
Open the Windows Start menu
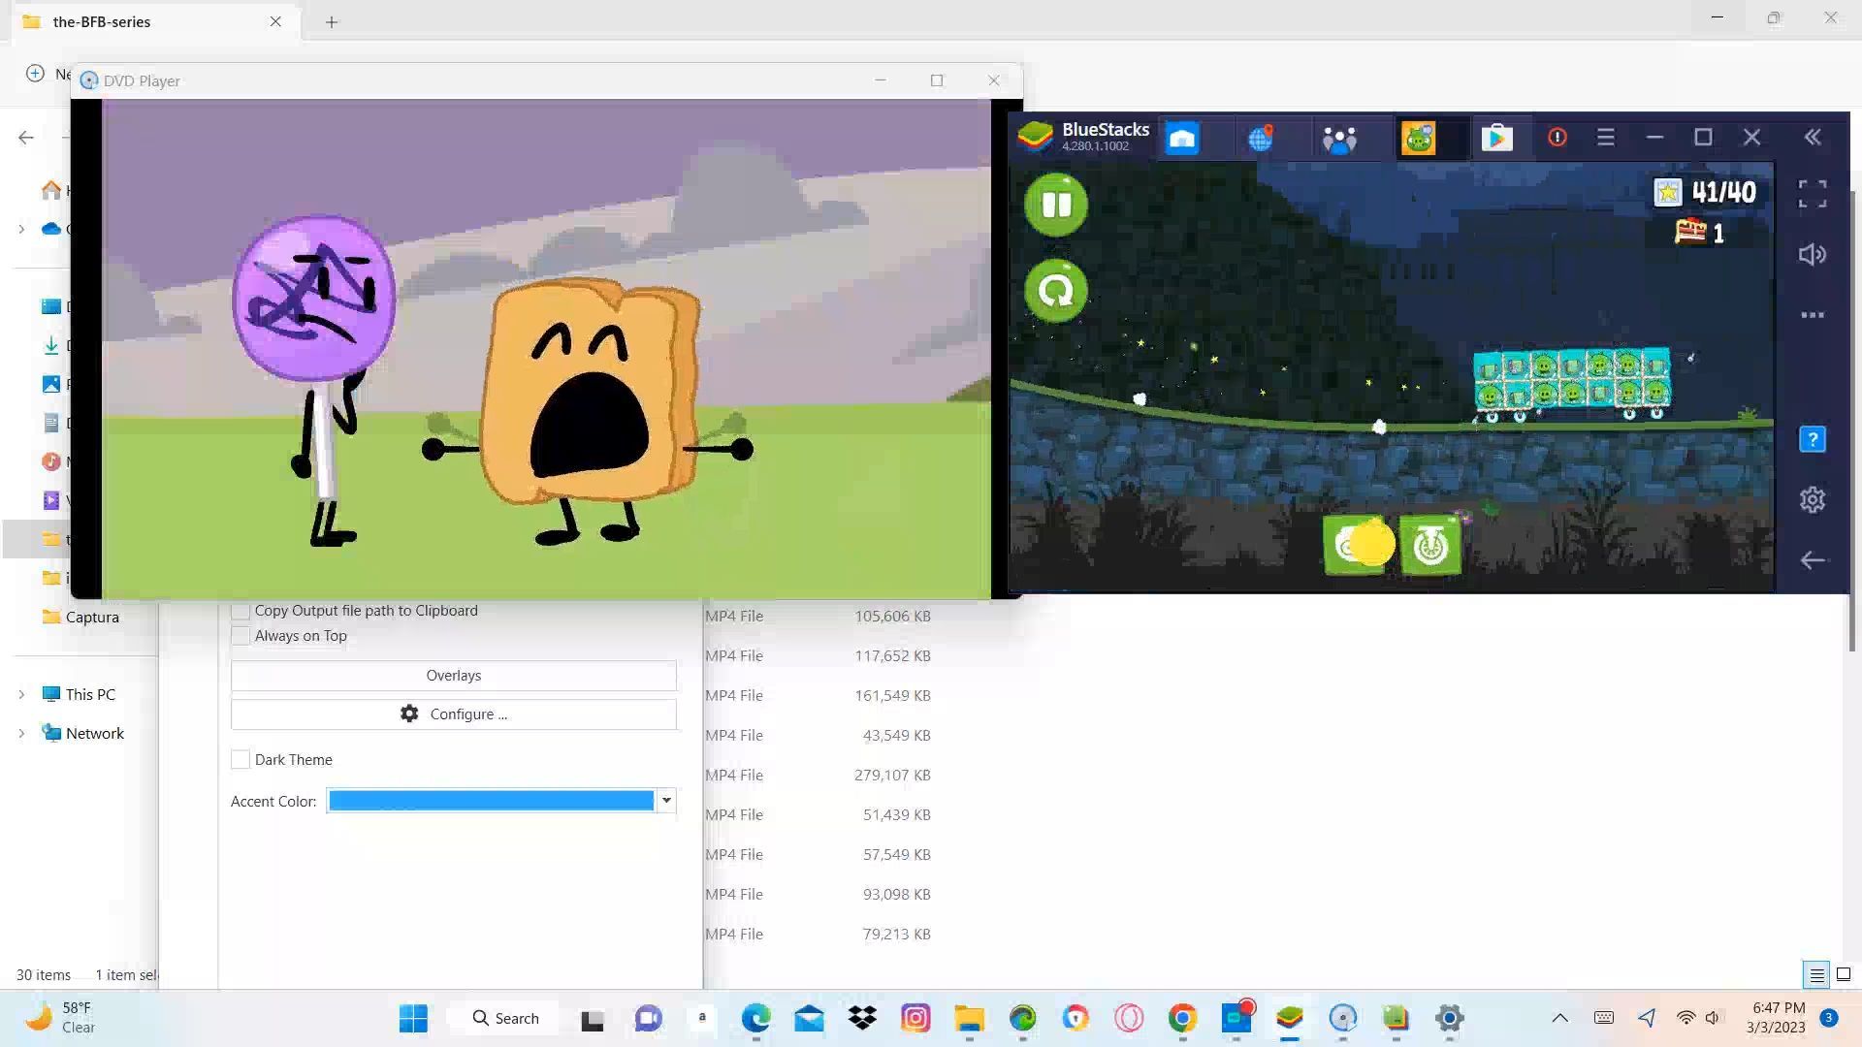(413, 1019)
